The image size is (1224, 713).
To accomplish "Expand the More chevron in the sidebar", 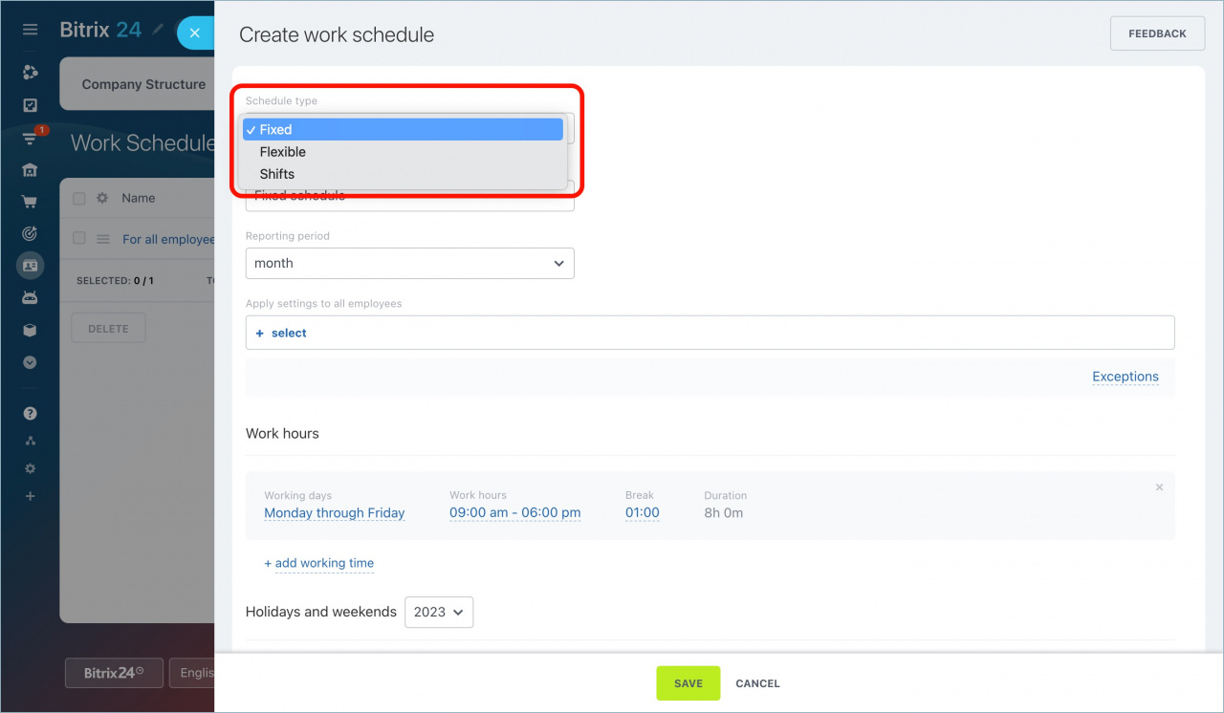I will pyautogui.click(x=30, y=362).
